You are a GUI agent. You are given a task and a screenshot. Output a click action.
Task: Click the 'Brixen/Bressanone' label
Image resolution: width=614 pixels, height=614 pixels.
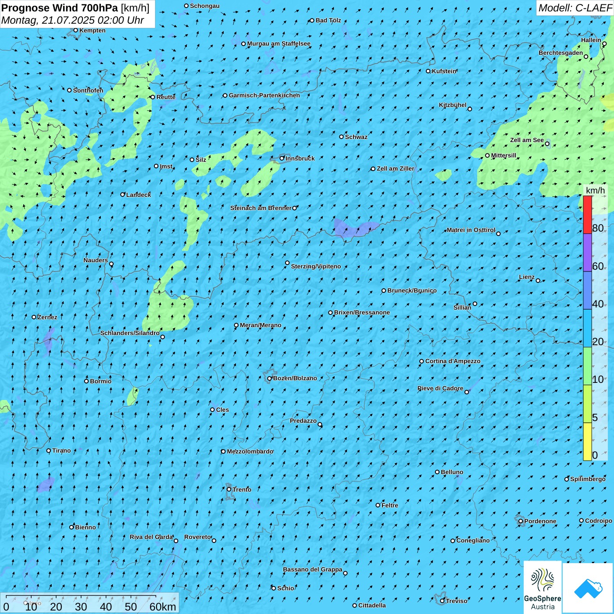[x=362, y=312]
